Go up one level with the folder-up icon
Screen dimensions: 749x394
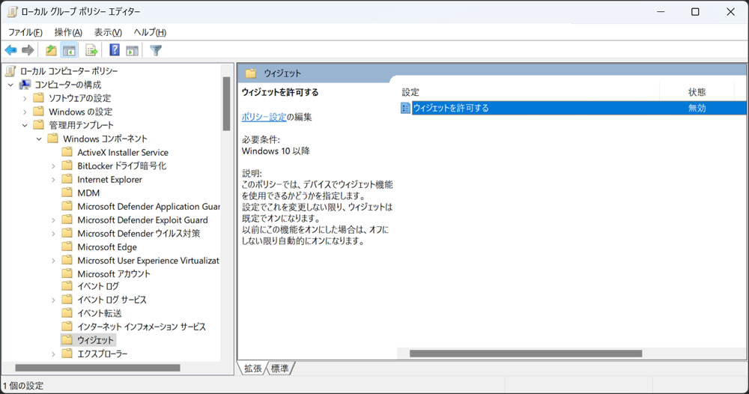coord(51,50)
